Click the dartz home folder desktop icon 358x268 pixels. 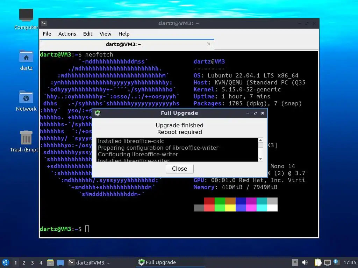(26, 60)
